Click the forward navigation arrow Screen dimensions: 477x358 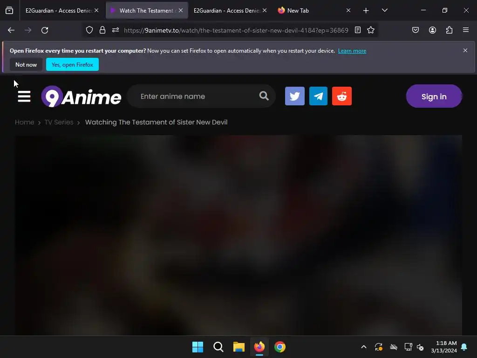(x=28, y=30)
